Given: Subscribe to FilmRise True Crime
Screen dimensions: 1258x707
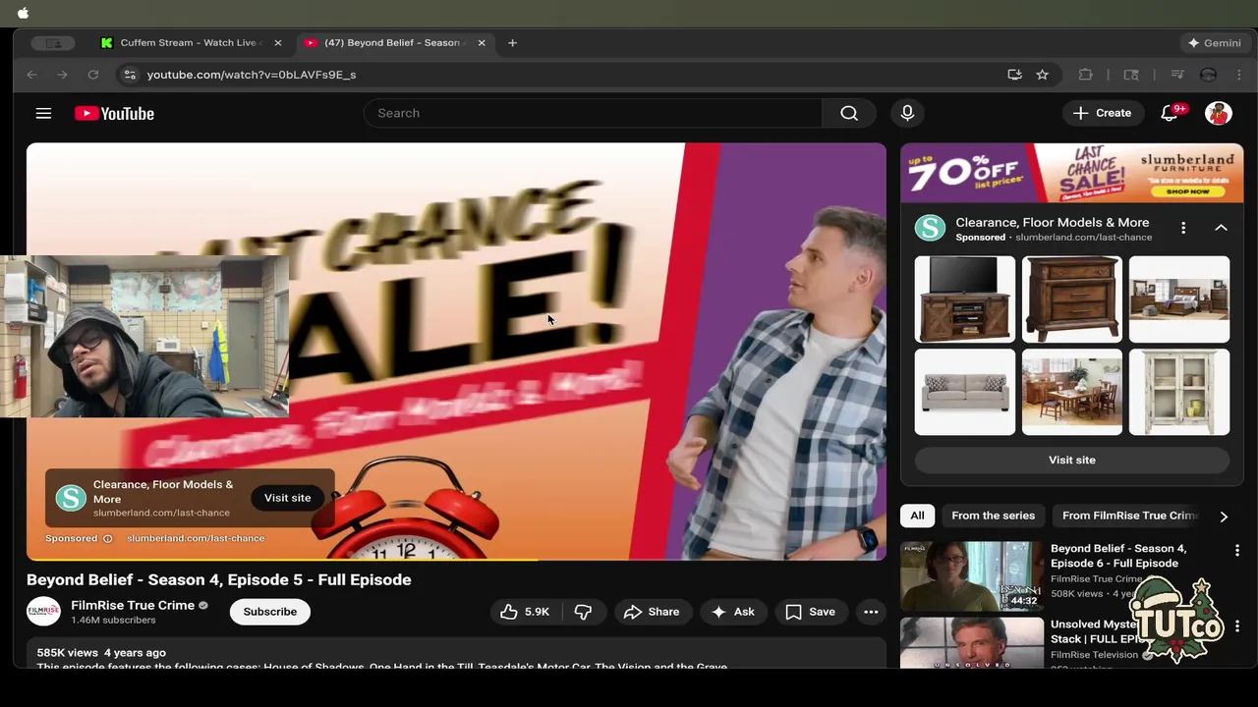Looking at the screenshot, I should pos(269,612).
